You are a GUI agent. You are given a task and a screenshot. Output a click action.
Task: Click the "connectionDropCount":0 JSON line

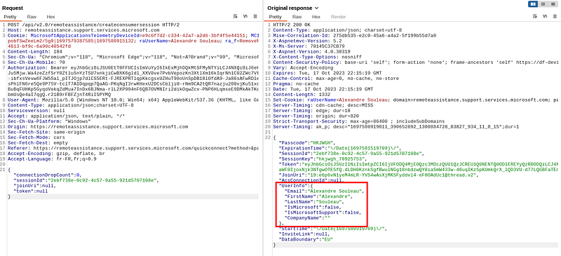coord(48,175)
